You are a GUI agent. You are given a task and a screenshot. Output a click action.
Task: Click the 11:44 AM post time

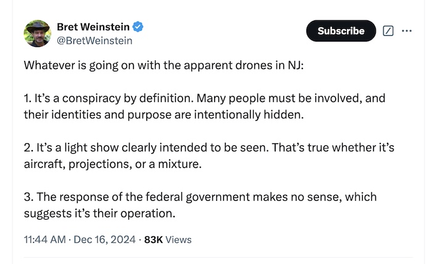(44, 239)
